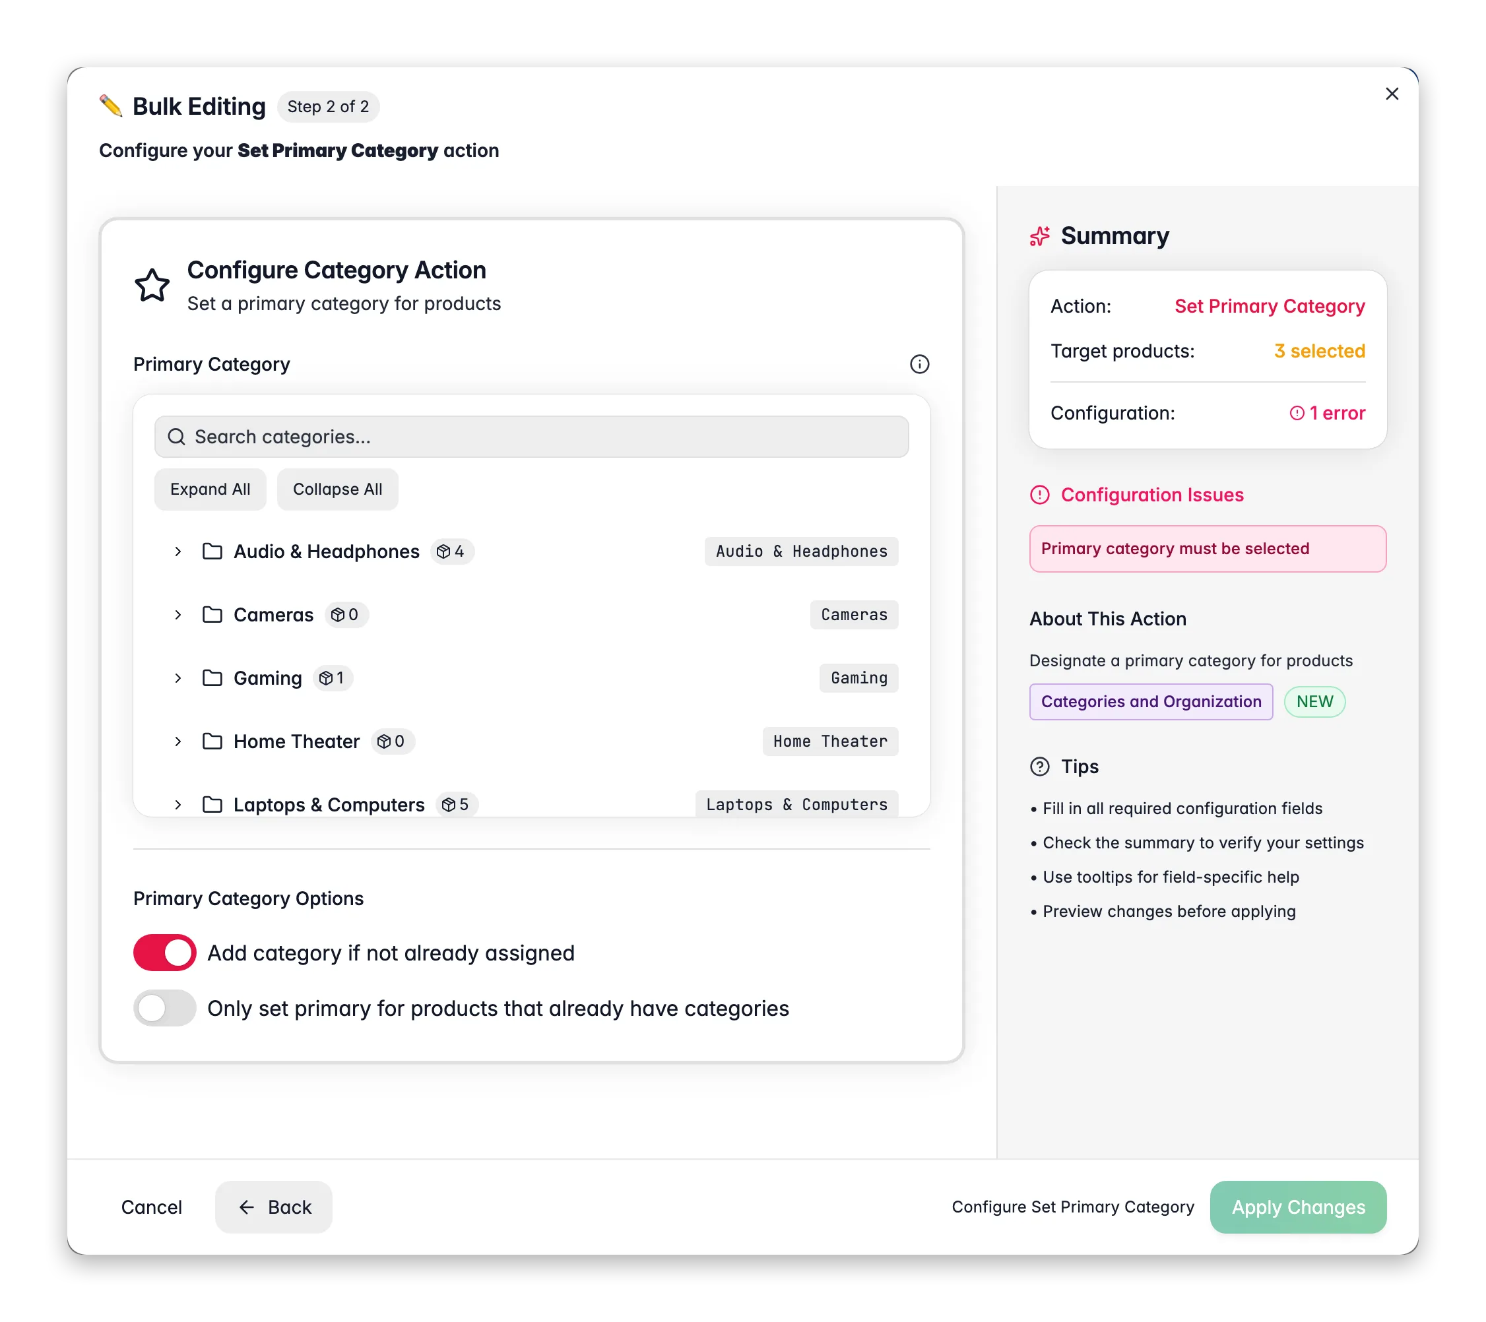Image resolution: width=1486 pixels, height=1322 pixels.
Task: Click the 3 selected target products value
Action: (x=1319, y=351)
